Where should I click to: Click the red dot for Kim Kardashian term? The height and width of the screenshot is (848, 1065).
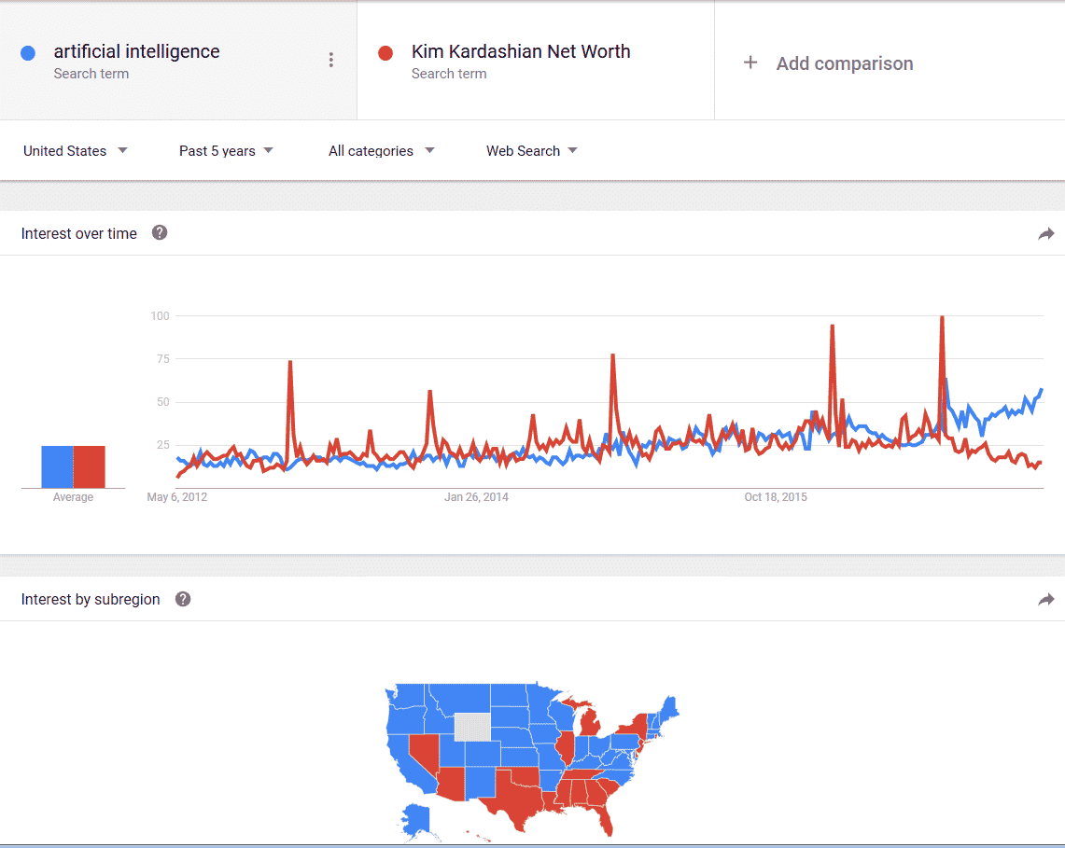coord(385,53)
